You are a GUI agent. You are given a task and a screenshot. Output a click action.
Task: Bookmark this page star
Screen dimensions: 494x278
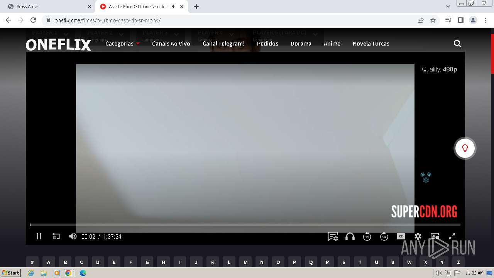(433, 20)
